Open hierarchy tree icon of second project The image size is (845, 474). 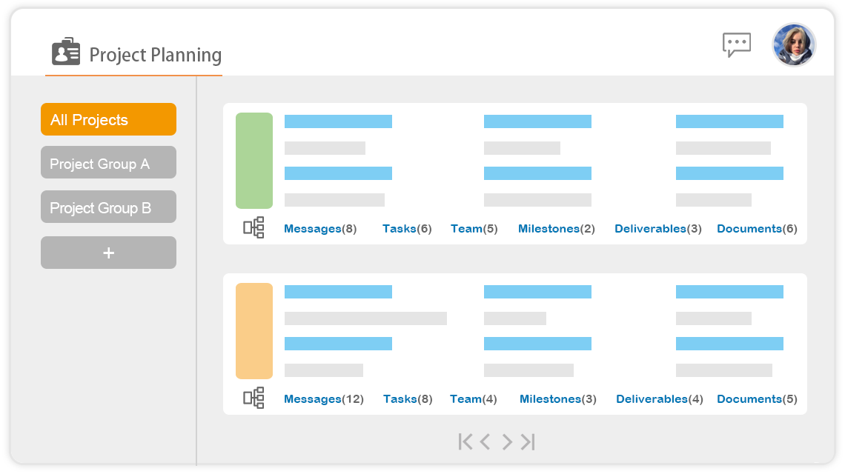pyautogui.click(x=253, y=398)
